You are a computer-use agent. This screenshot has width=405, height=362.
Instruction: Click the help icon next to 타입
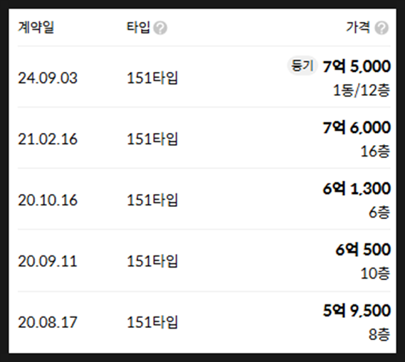[x=160, y=28]
